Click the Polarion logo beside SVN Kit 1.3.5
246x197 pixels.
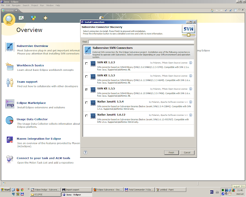tap(93, 90)
